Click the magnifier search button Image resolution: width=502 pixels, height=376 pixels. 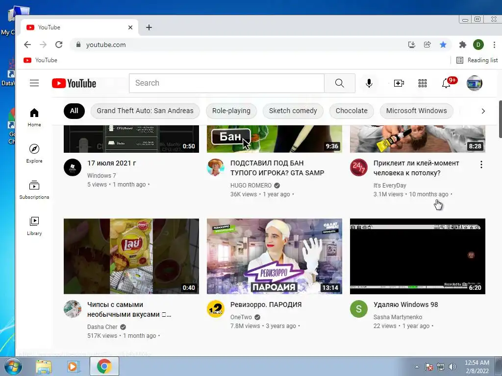[339, 83]
